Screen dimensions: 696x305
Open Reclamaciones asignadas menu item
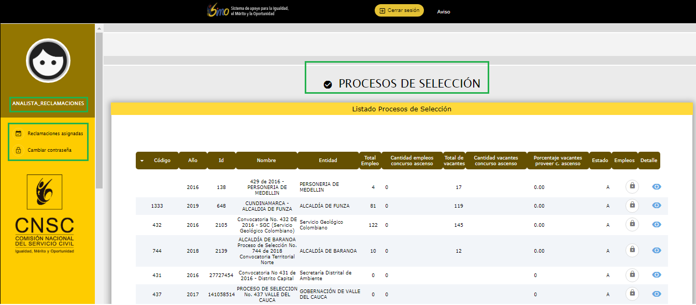[x=55, y=133]
